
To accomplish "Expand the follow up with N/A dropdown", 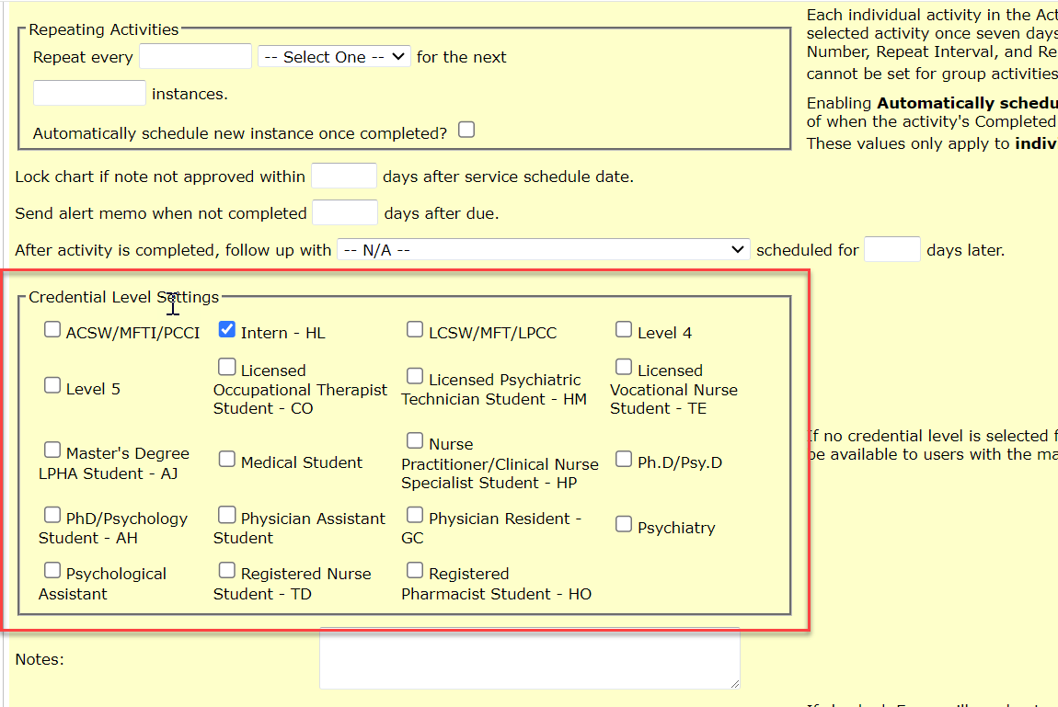I will pyautogui.click(x=543, y=250).
